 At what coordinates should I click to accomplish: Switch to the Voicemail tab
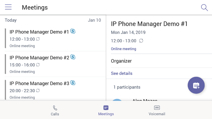[157, 111]
